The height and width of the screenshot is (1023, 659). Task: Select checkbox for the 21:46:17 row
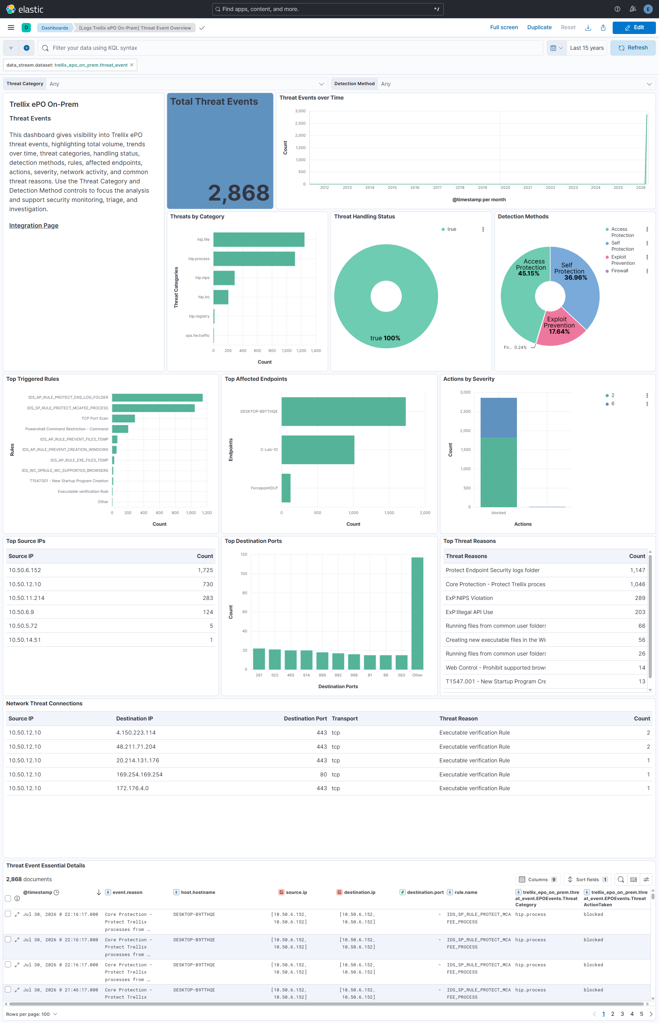(8, 990)
